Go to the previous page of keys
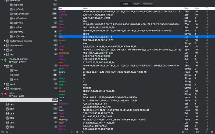Viewport: 215px width, 134px height. [188, 132]
